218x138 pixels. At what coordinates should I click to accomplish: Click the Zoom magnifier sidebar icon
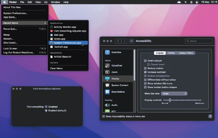pos(107,72)
